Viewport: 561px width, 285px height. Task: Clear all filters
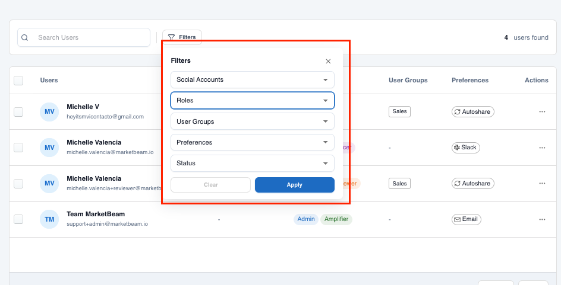211,185
